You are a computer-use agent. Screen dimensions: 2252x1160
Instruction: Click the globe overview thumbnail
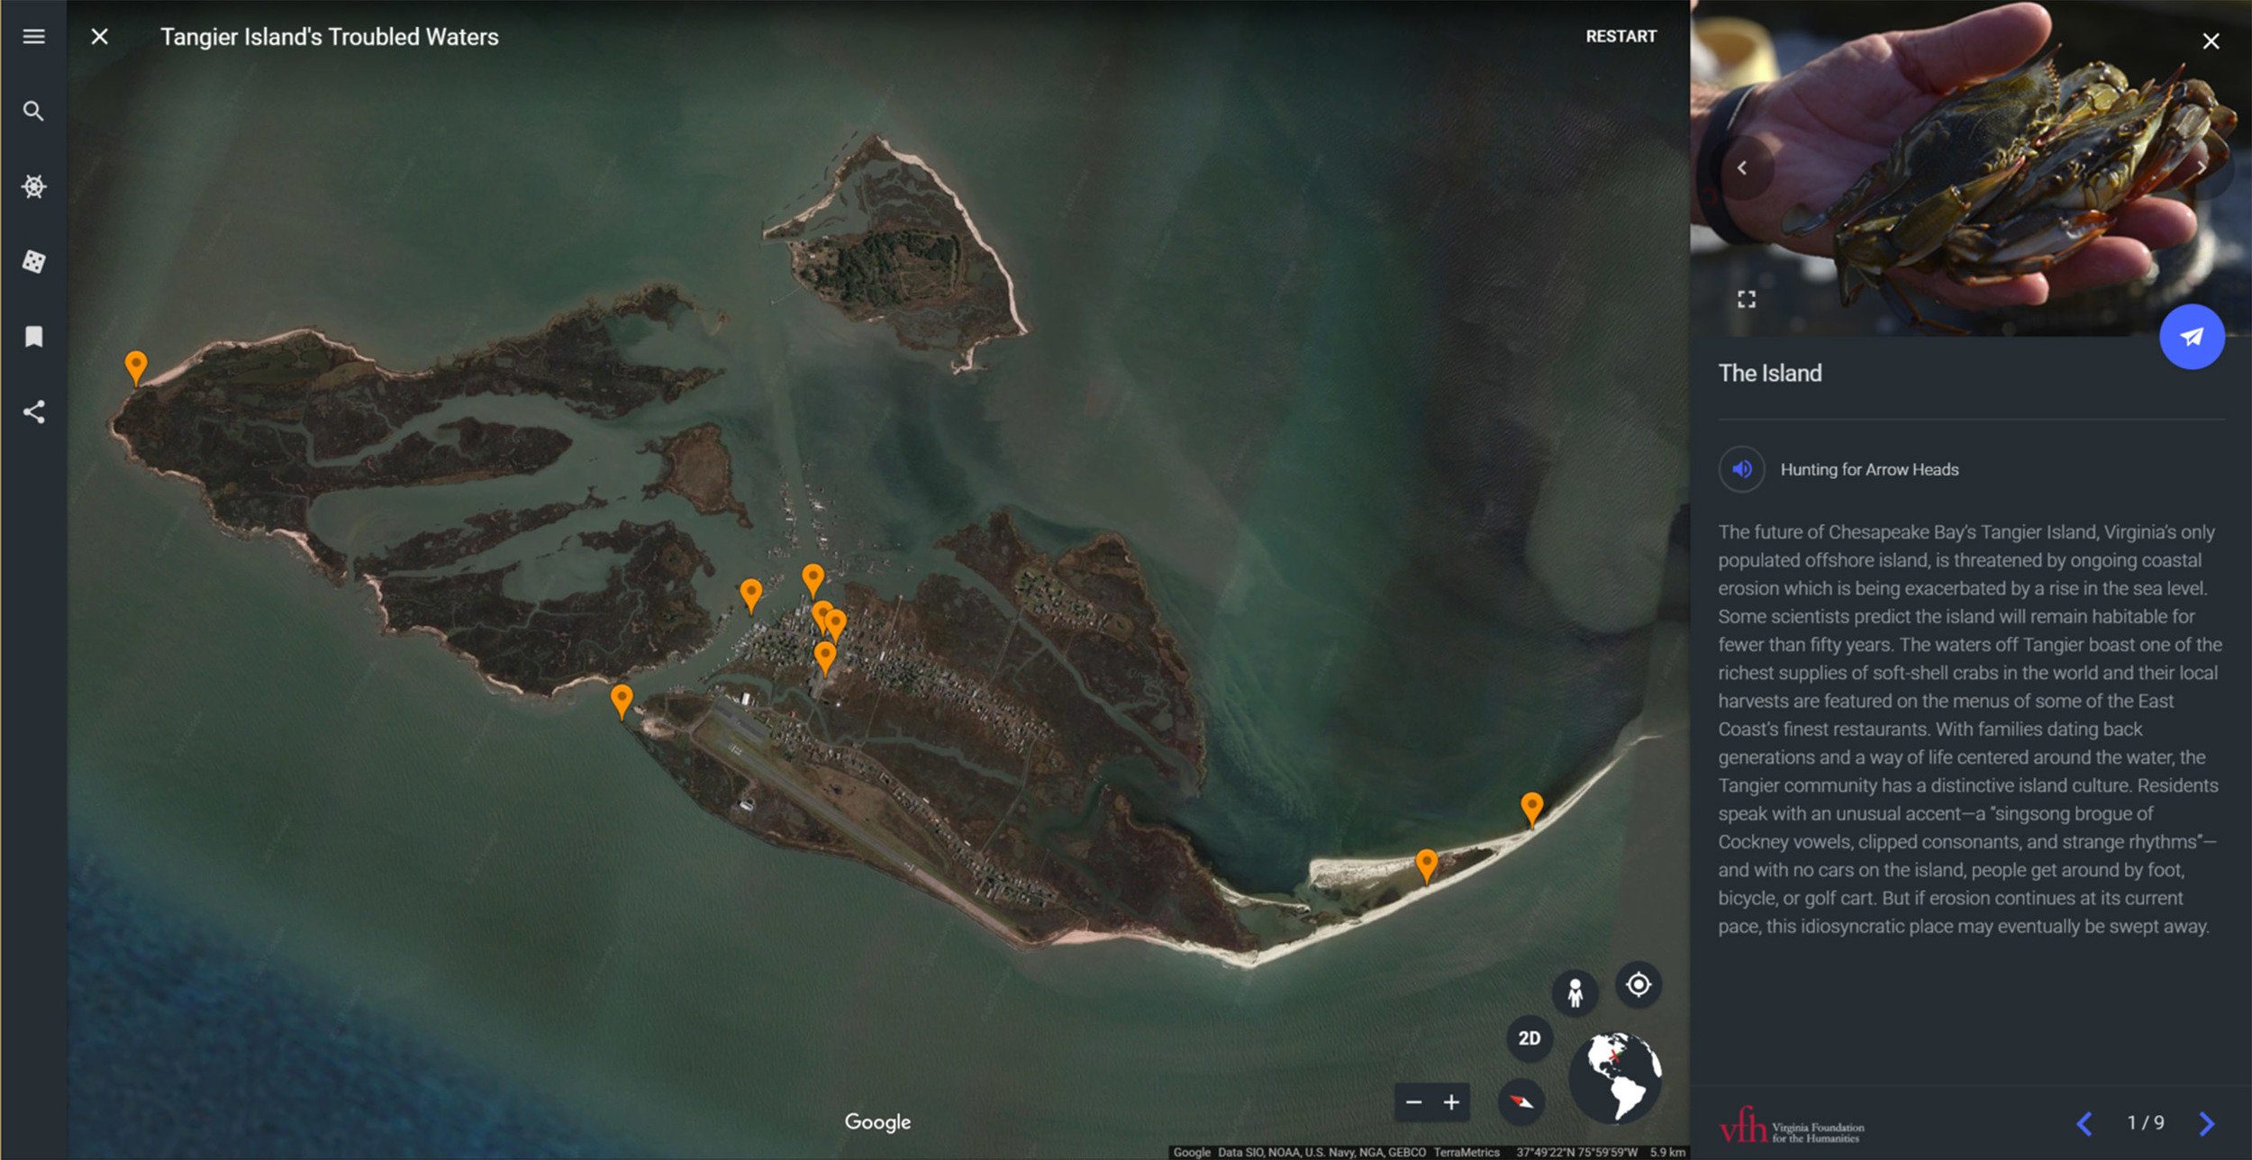coord(1614,1077)
